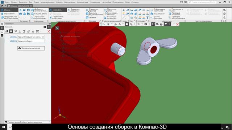Click Коллекция геометрии command

[x=110, y=18]
